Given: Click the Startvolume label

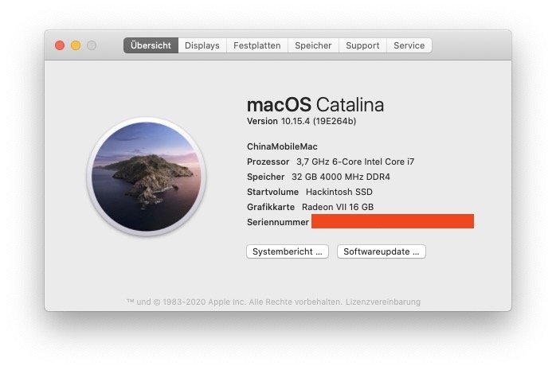Looking at the screenshot, I should click(272, 192).
